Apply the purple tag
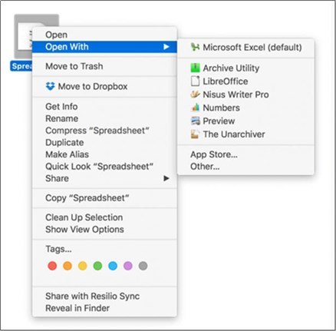 click(x=128, y=266)
